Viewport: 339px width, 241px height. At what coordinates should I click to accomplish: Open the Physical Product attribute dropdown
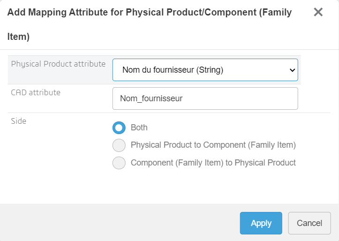click(205, 70)
